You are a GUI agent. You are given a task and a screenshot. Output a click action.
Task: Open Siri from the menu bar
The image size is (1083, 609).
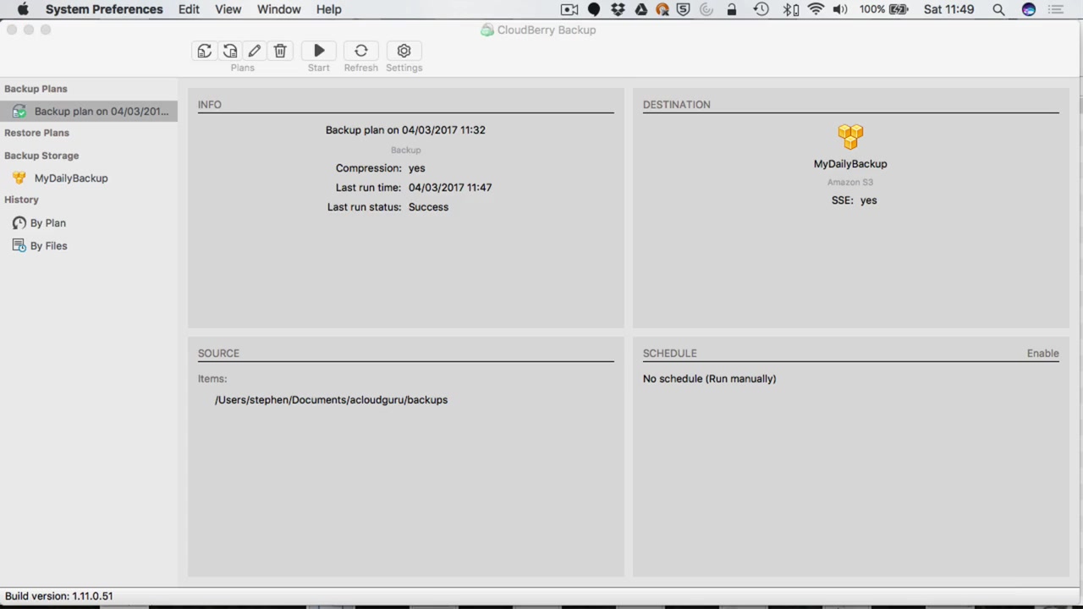1029,9
